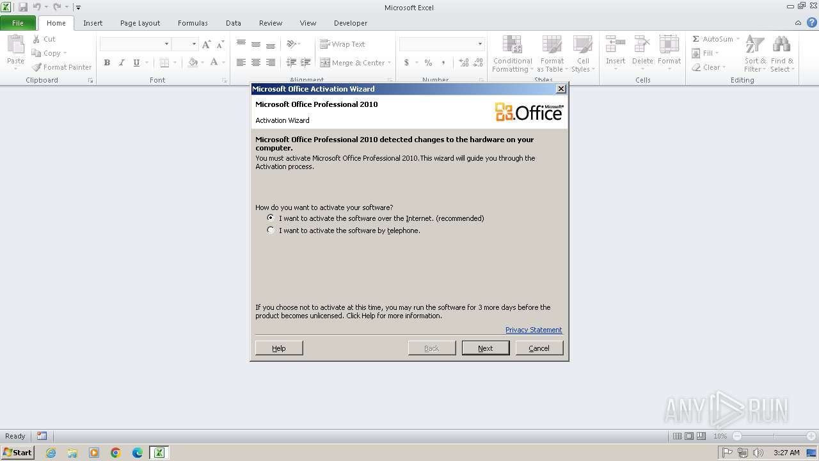Click the Font Color letter swatch
This screenshot has width=819, height=461.
pos(214,63)
